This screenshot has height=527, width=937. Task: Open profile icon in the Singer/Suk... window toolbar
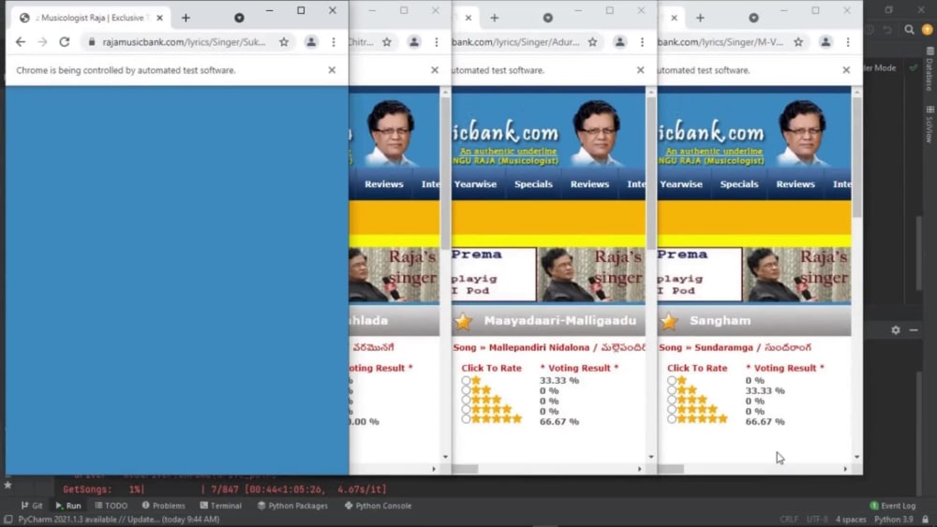[x=311, y=42]
